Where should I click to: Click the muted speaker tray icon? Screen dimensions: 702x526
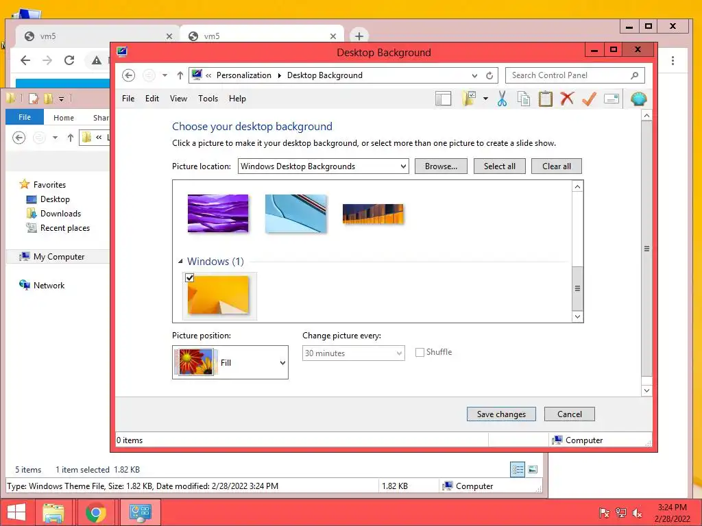pyautogui.click(x=637, y=513)
